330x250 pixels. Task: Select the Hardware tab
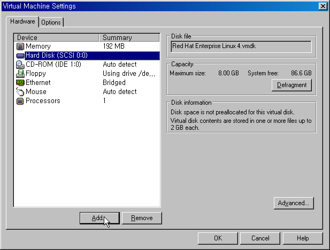(22, 22)
